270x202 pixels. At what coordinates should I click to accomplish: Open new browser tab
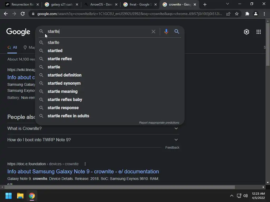coord(205,4)
